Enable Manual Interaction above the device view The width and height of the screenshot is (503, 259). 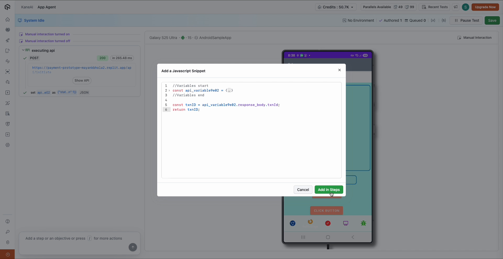coord(474,37)
